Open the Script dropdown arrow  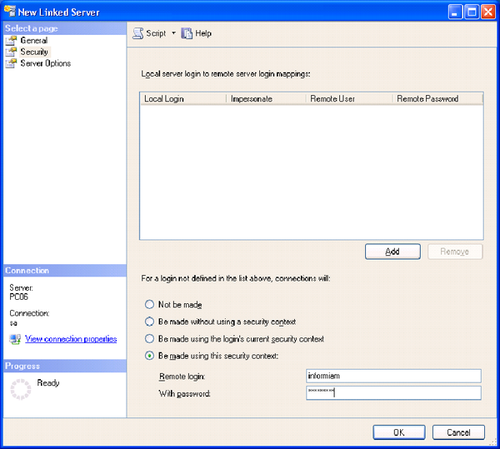pyautogui.click(x=173, y=33)
